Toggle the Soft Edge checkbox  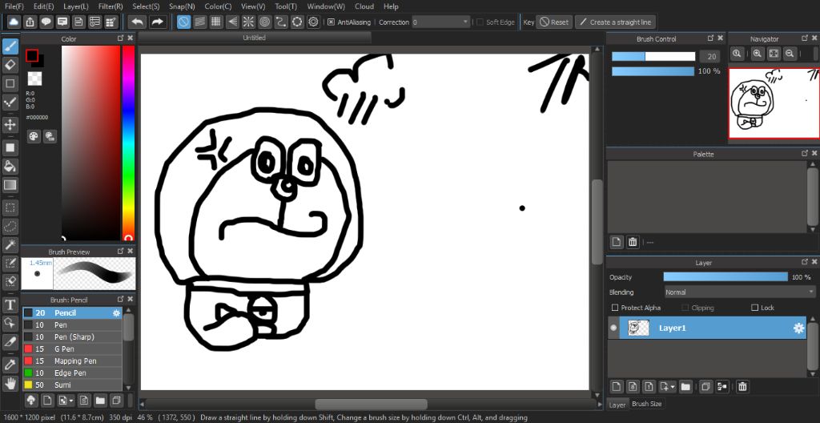coord(480,22)
